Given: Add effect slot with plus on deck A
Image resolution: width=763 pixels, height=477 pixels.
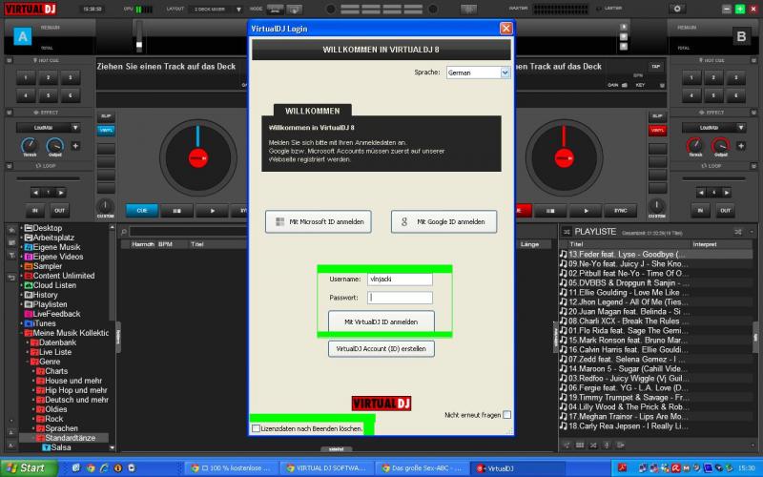Looking at the screenshot, I should 75,146.
